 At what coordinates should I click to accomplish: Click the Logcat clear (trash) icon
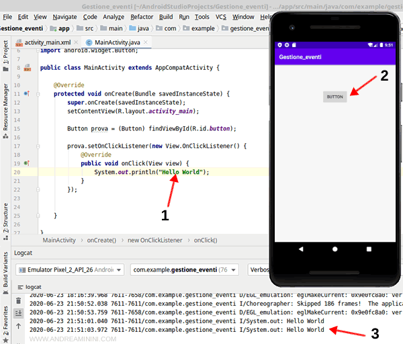(x=18, y=300)
